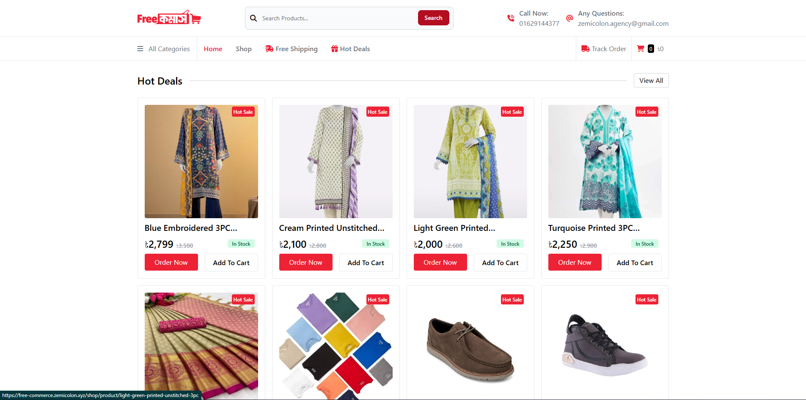Click View All hot deals

(x=651, y=80)
